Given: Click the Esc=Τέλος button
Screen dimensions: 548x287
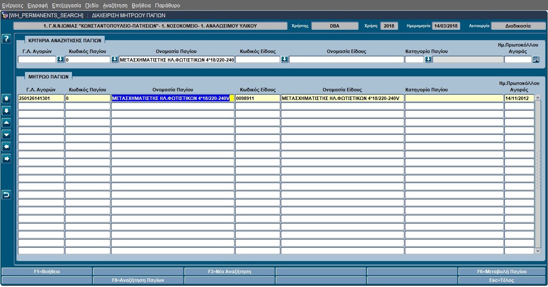Looking at the screenshot, I should click(x=503, y=280).
